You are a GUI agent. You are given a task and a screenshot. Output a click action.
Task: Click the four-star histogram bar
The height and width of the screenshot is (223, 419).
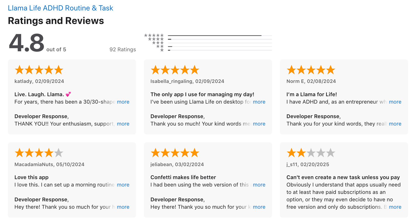[220, 39]
